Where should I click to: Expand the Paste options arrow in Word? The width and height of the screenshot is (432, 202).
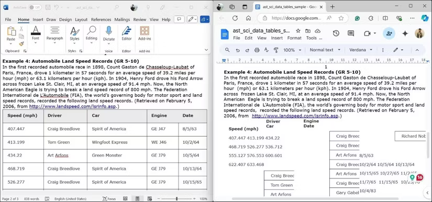[11, 43]
